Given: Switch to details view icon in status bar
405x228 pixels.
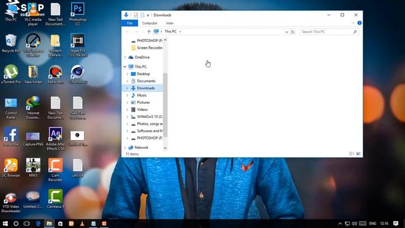Looking at the screenshot, I should [352, 154].
